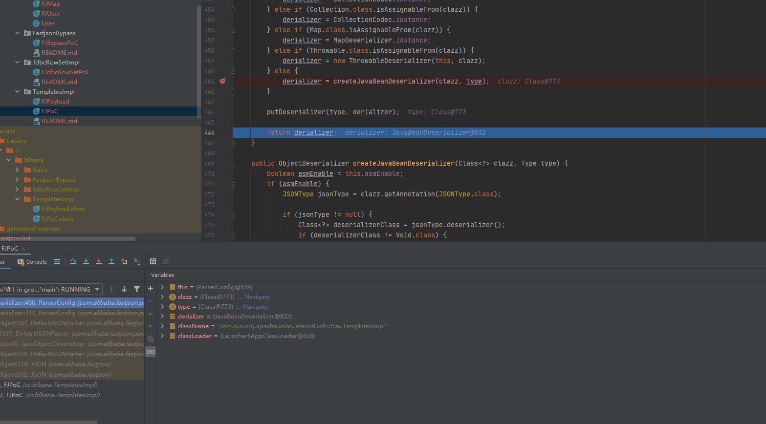
Task: Click the Drop Frame icon
Action: point(124,262)
